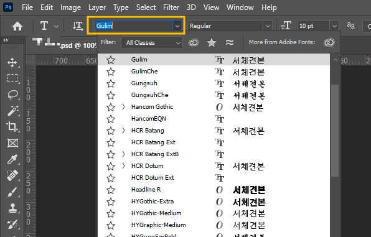The height and width of the screenshot is (237, 371).
Task: Open More from Adobe Fonts cloud icon
Action: pos(329,42)
